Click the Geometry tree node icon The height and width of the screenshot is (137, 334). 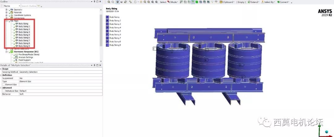11,10
